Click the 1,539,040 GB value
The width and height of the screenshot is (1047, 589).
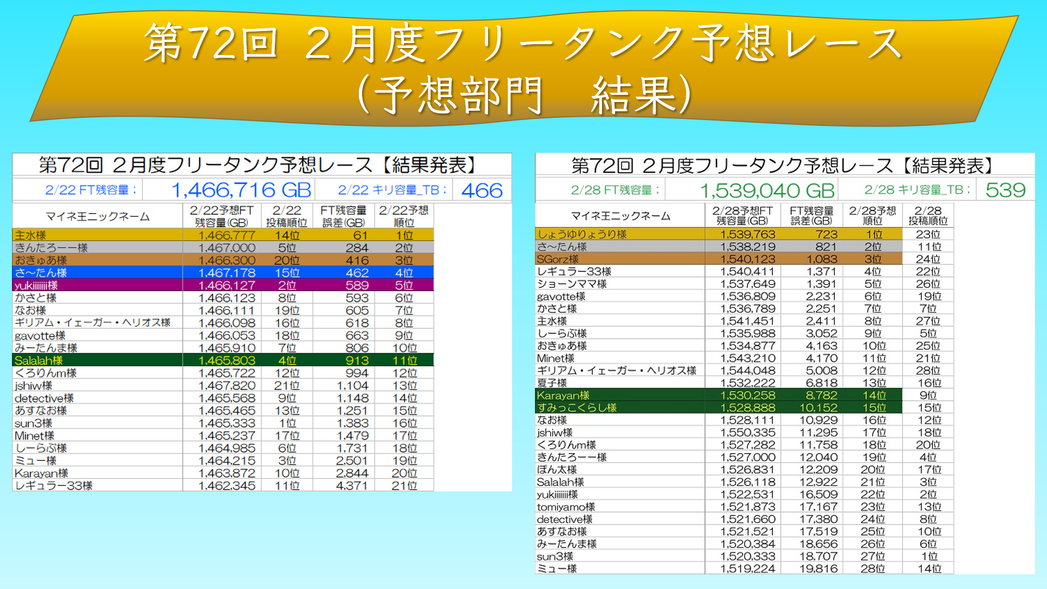767,191
